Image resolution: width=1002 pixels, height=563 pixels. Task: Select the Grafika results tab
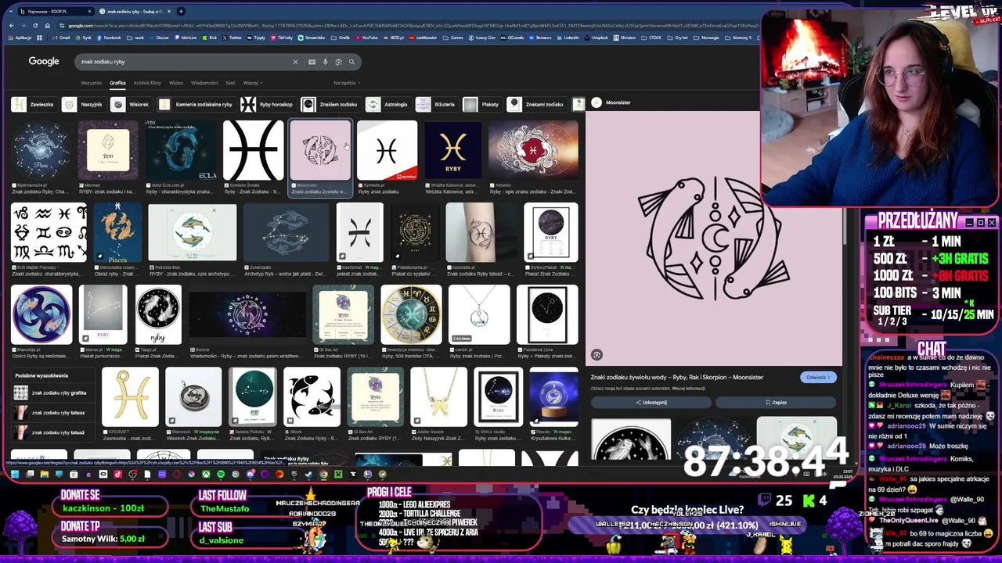[117, 83]
